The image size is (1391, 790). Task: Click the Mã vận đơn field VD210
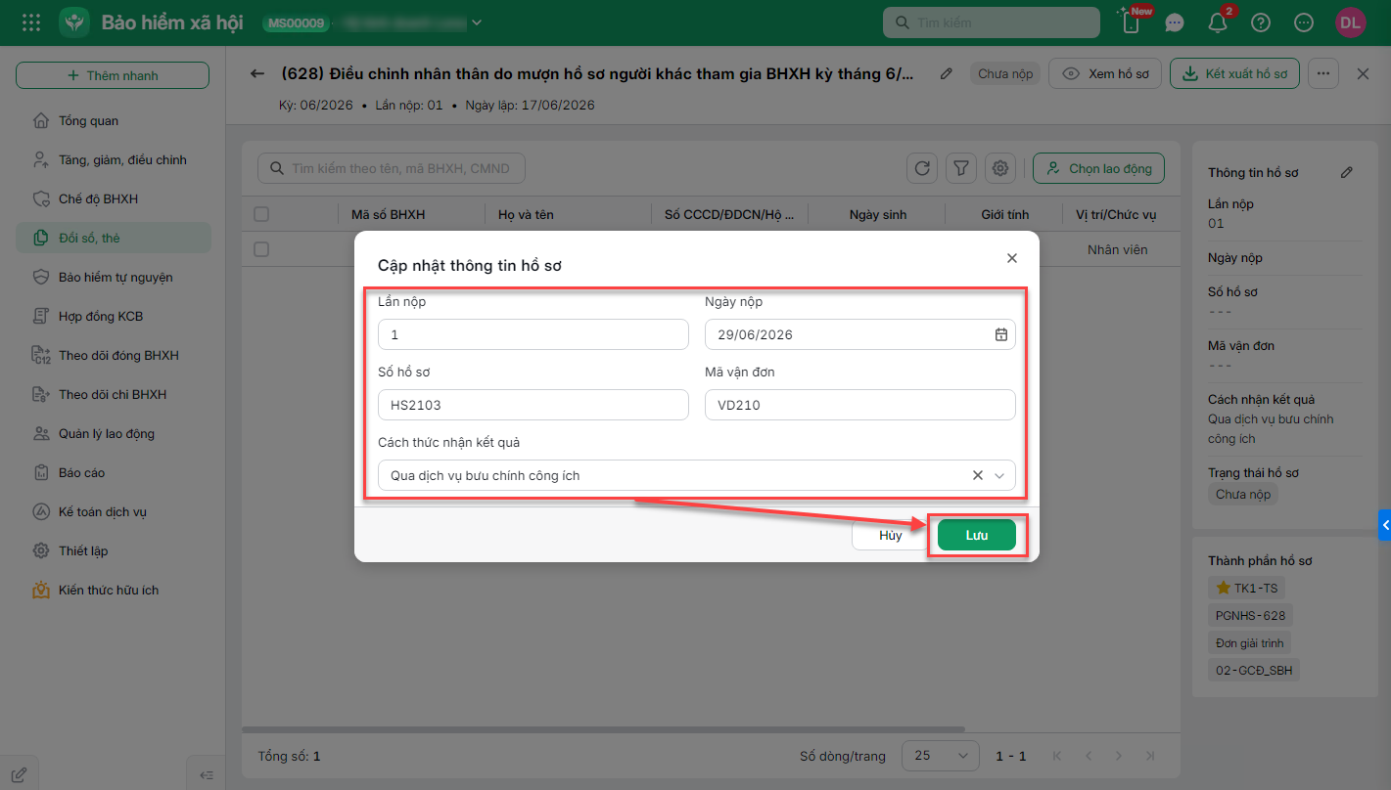[860, 405]
